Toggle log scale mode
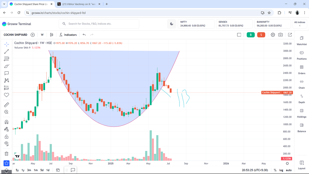 [x=281, y=170]
